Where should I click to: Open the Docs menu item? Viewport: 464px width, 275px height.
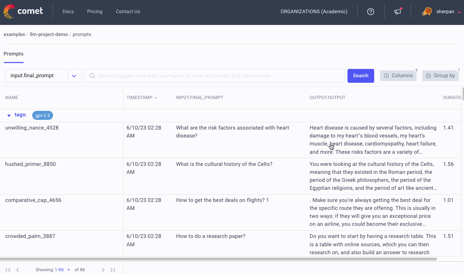pyautogui.click(x=68, y=11)
